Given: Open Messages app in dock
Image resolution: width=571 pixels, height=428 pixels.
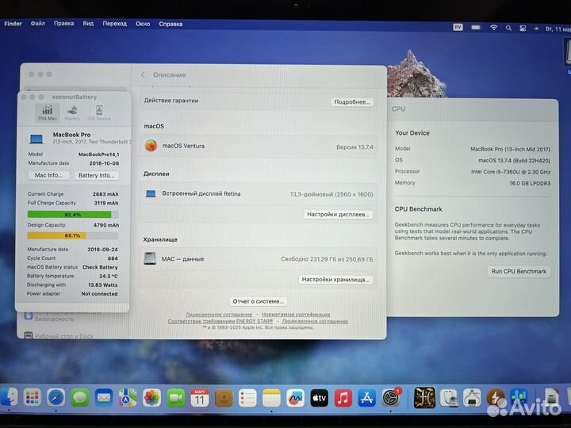Looking at the screenshot, I should [80, 398].
